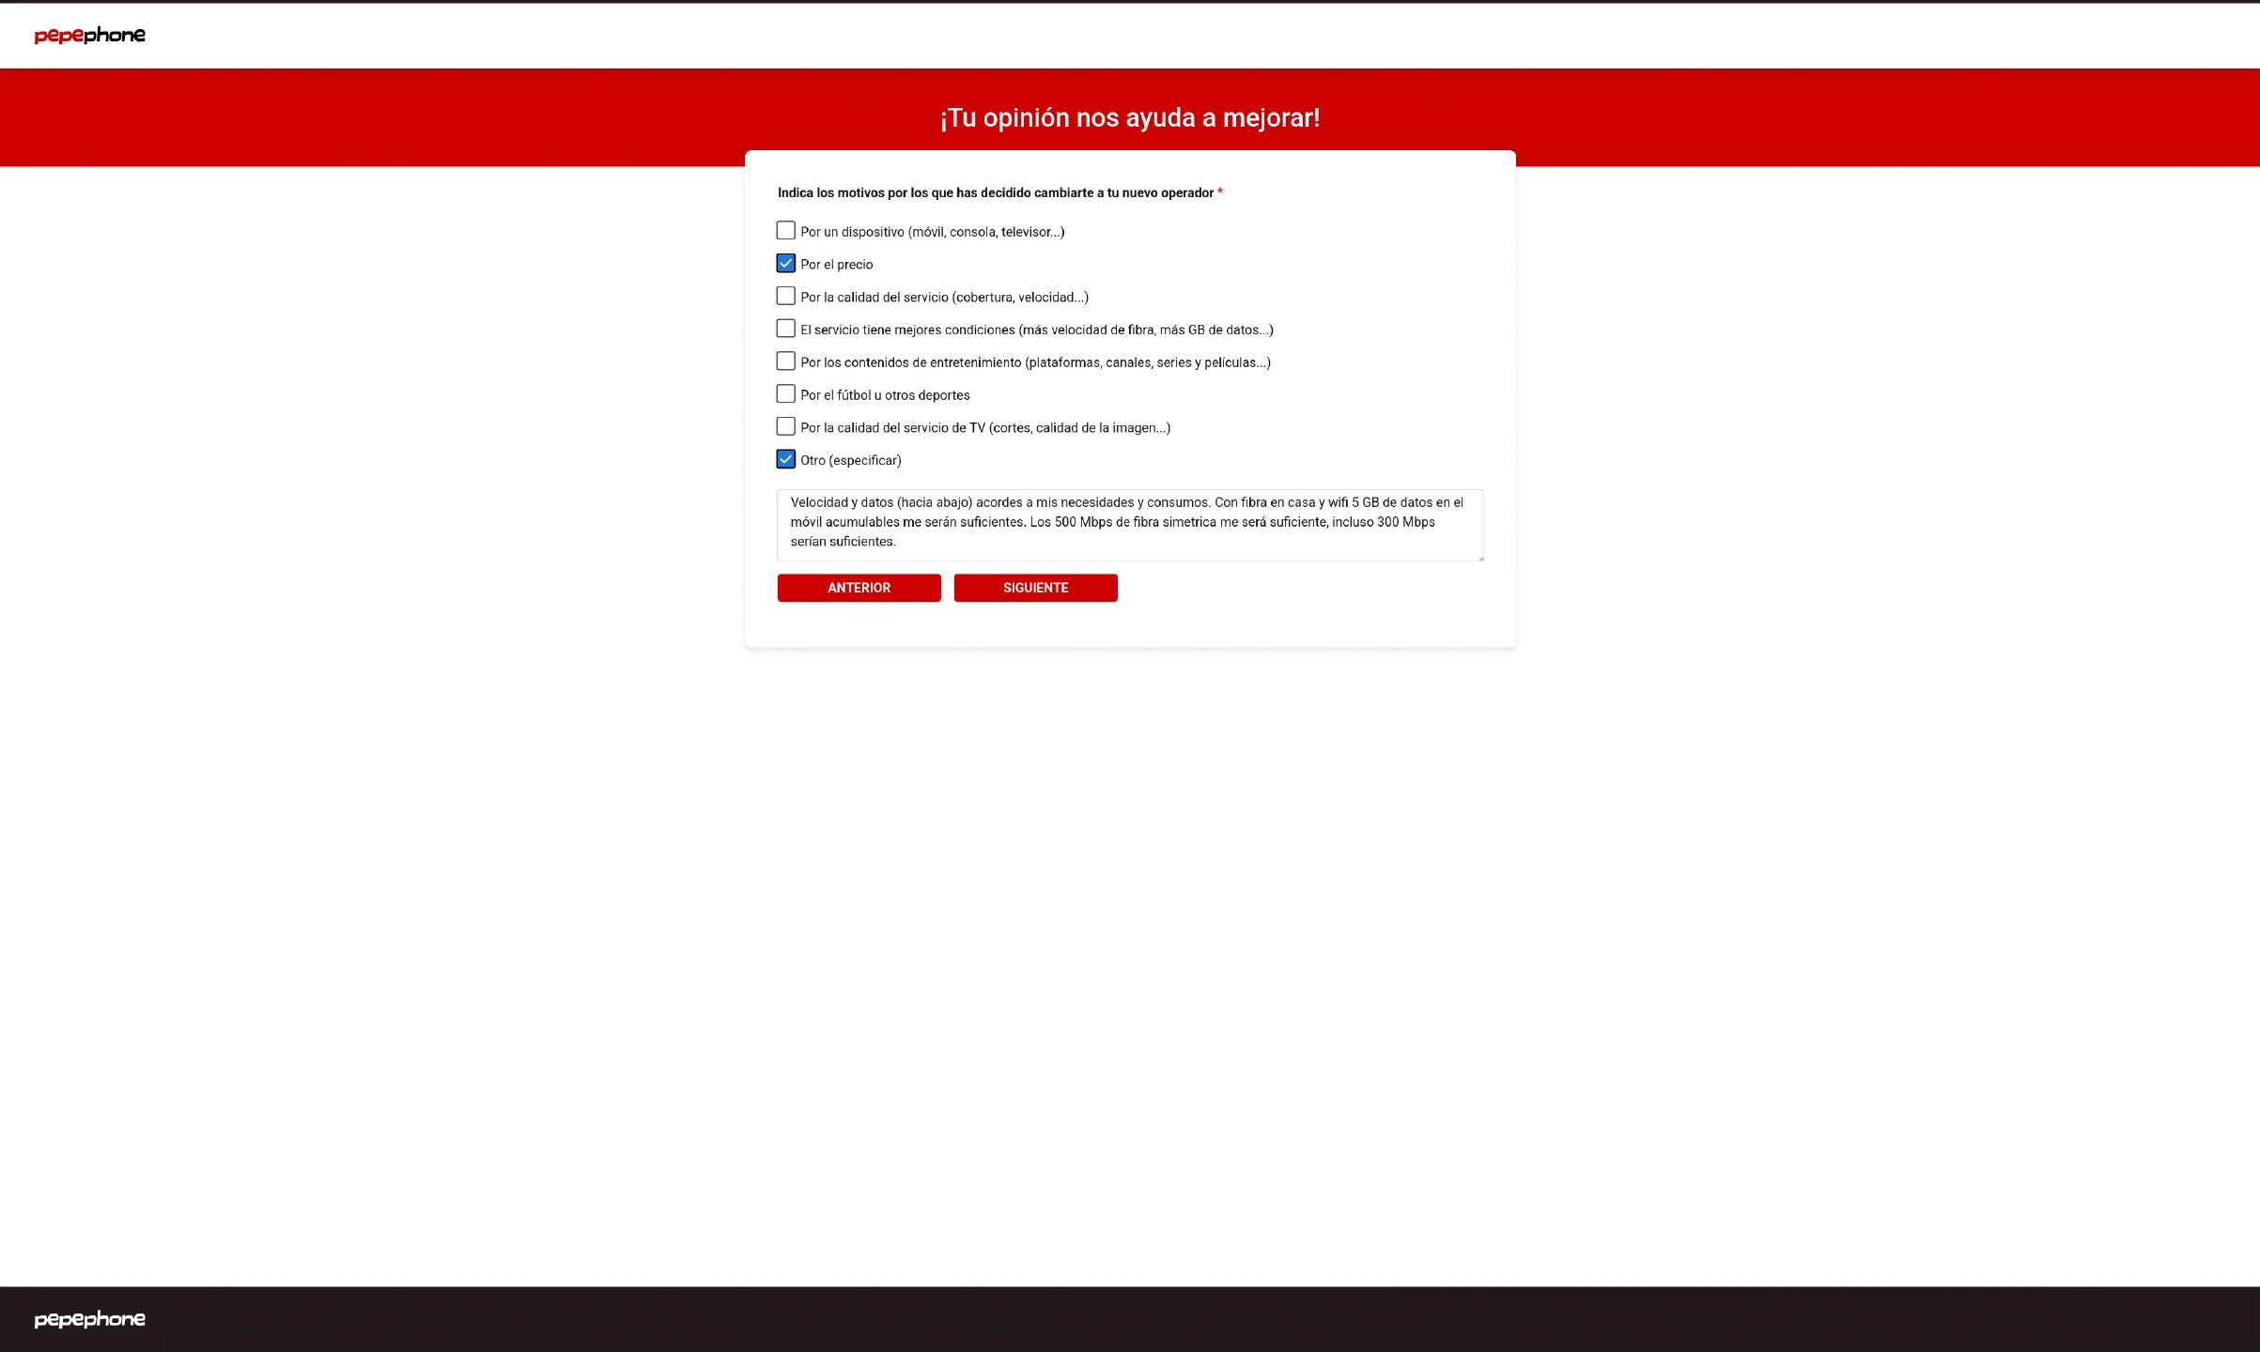Select 'Por los contenidos de entretenimiento' checkbox
This screenshot has height=1352, width=2260.
click(785, 361)
